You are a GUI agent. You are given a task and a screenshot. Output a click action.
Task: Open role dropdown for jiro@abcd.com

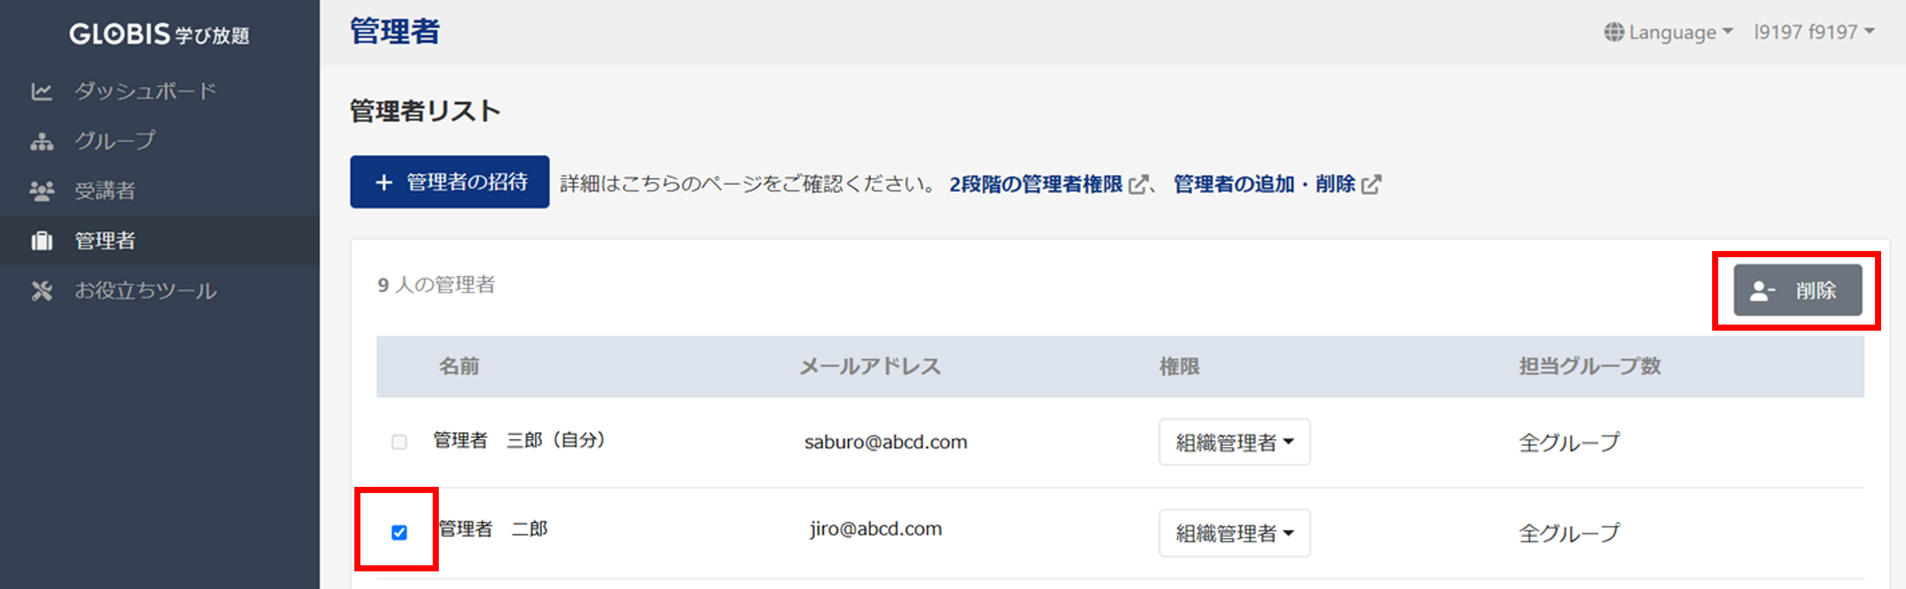click(x=1233, y=532)
